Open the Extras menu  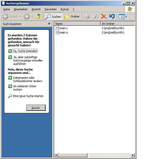[x=65, y=9]
